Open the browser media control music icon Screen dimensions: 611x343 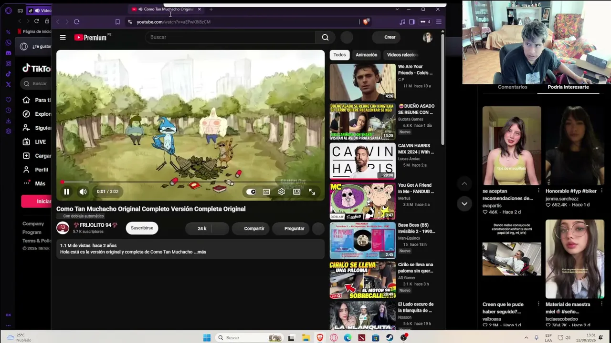(x=402, y=22)
